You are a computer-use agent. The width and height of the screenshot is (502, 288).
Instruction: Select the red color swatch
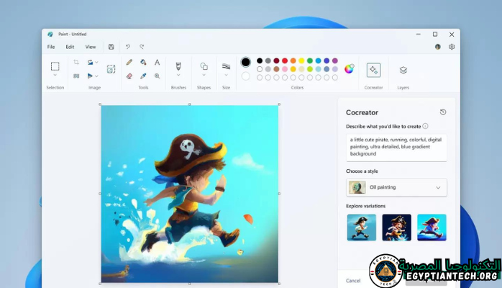tap(285, 60)
